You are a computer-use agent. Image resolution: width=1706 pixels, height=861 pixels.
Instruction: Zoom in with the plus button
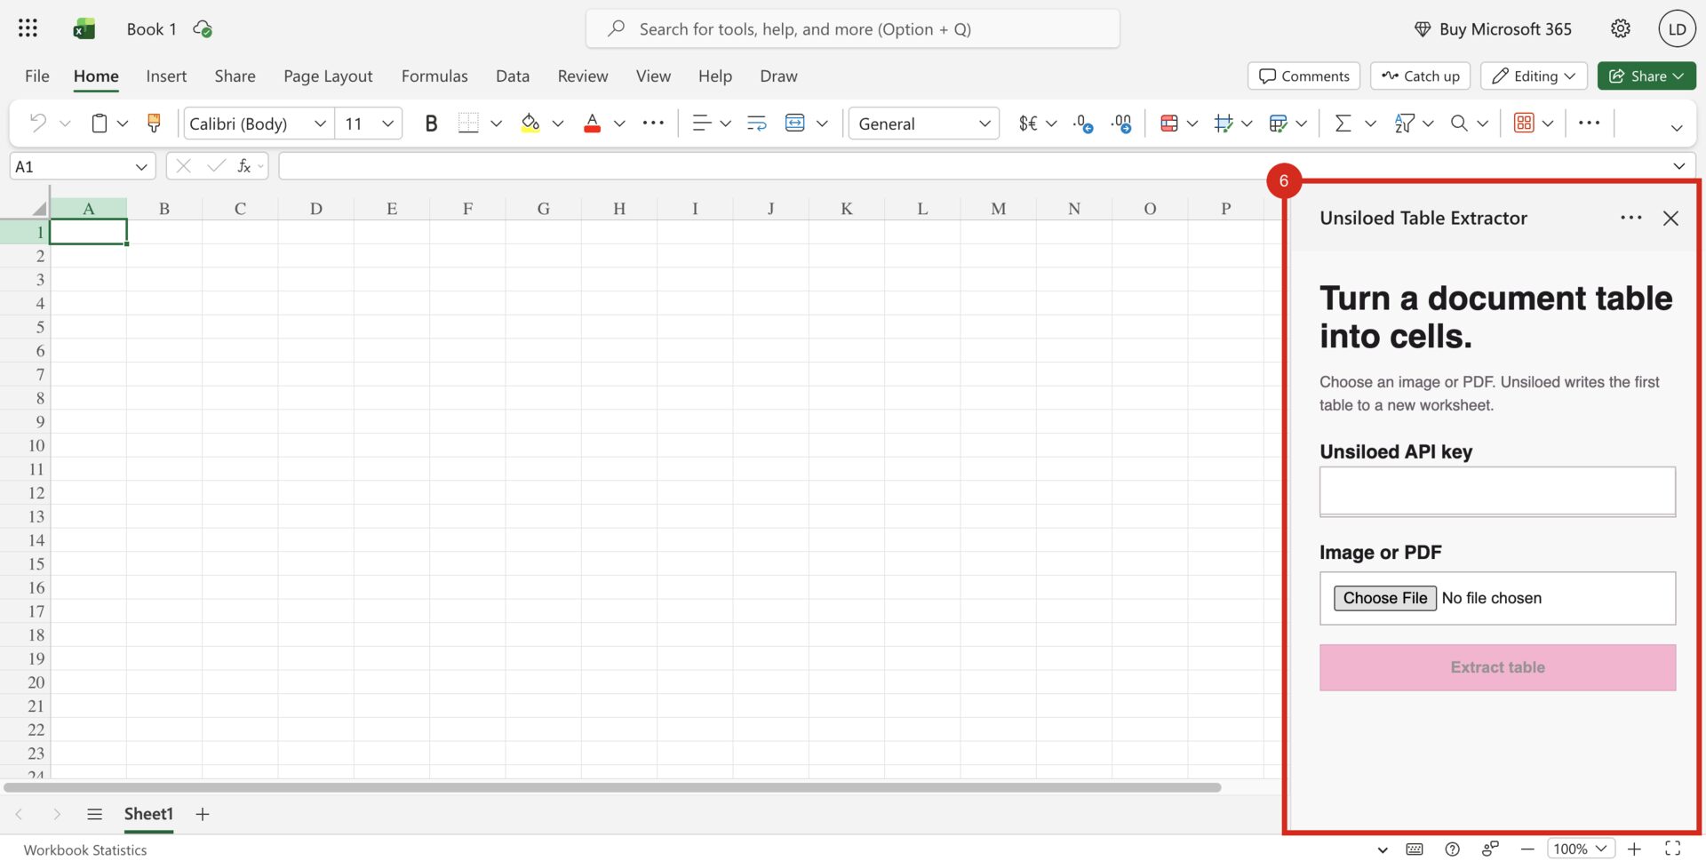(1634, 849)
